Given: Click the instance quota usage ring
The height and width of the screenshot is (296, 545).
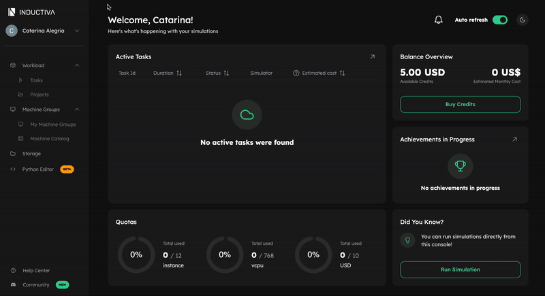Looking at the screenshot, I should (136, 254).
